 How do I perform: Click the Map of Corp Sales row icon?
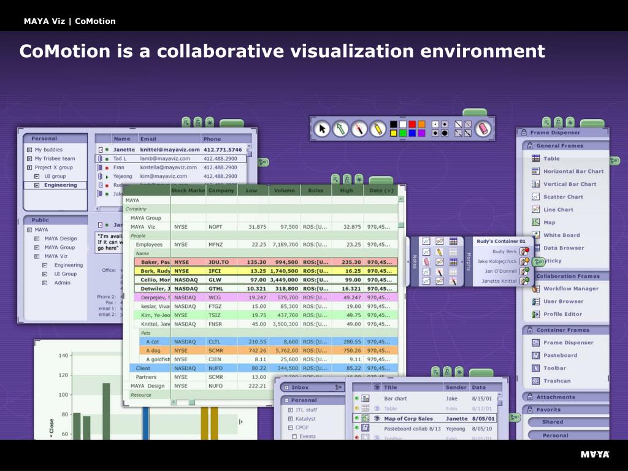click(x=366, y=418)
